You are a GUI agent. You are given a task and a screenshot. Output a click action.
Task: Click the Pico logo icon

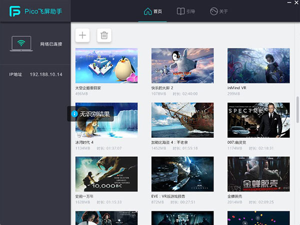click(15, 11)
